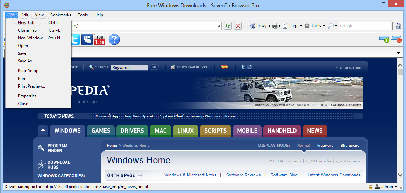Open the Help menu
The width and height of the screenshot is (406, 193).
tap(99, 15)
